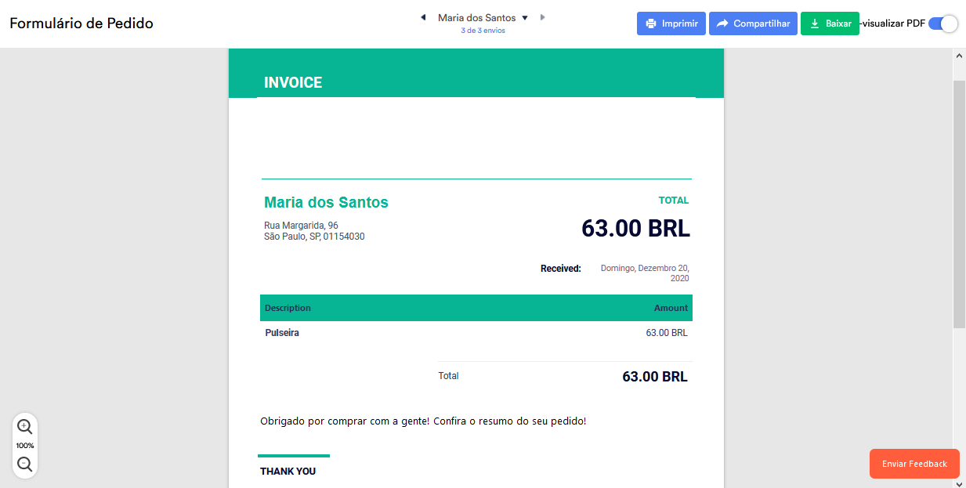Open the Enviar Feedback button
The width and height of the screenshot is (966, 488).
(x=914, y=464)
